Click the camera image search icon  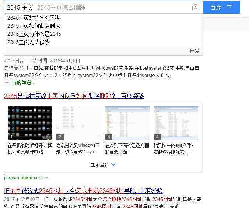click(195, 8)
